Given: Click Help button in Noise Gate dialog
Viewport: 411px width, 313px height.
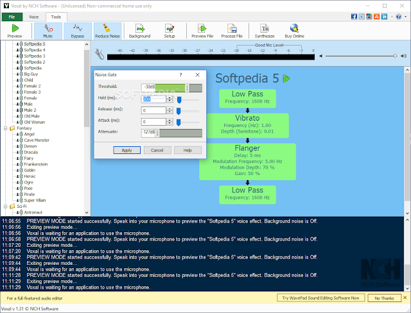Looking at the screenshot, I should tap(188, 150).
